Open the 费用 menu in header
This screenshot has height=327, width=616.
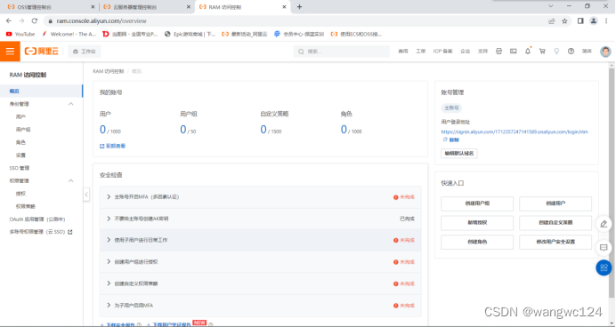click(403, 52)
